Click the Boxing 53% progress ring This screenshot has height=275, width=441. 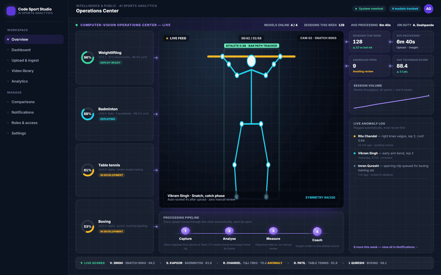[x=88, y=227]
